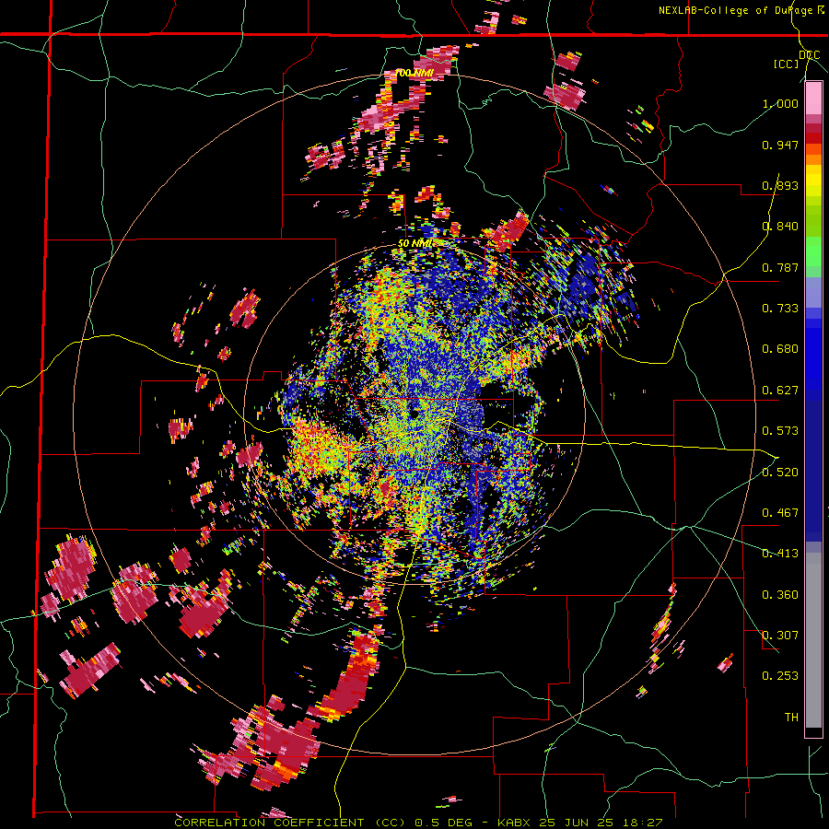
Task: Click the 0.733 scale value
Action: click(780, 309)
